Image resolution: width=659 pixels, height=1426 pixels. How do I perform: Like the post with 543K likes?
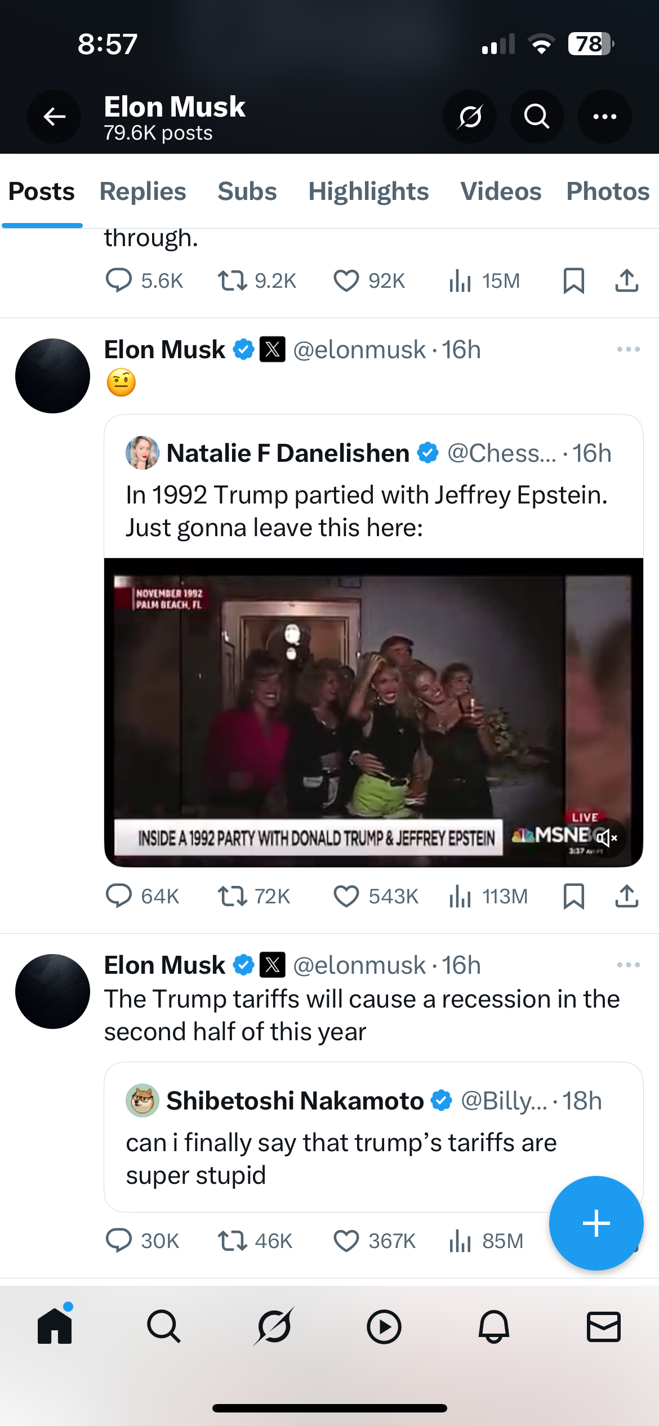[346, 896]
